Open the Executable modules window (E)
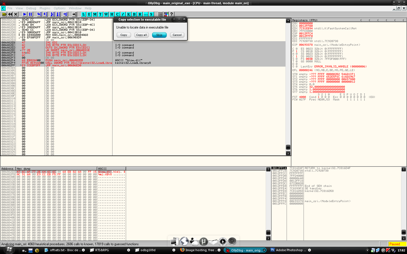This screenshot has height=254, width=407. 89,14
